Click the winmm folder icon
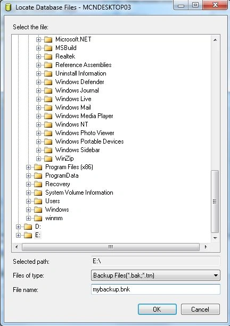The height and width of the screenshot is (326, 230). click(38, 219)
